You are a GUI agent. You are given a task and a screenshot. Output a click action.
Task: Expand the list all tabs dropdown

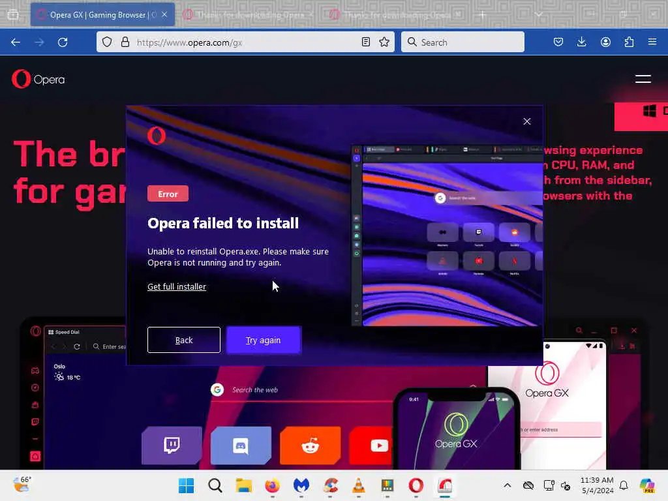(539, 15)
